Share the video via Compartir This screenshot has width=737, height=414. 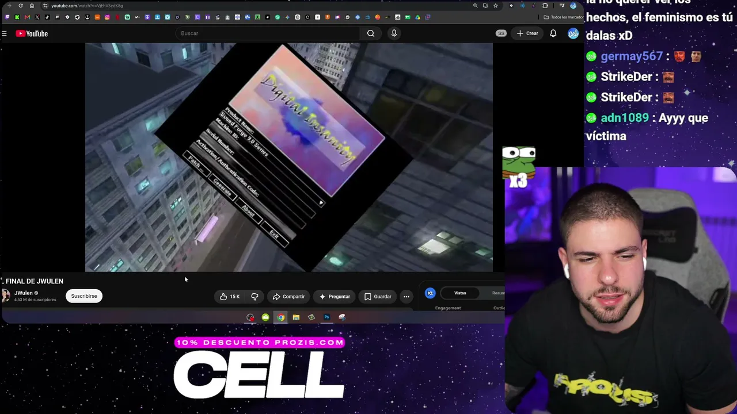click(x=289, y=297)
